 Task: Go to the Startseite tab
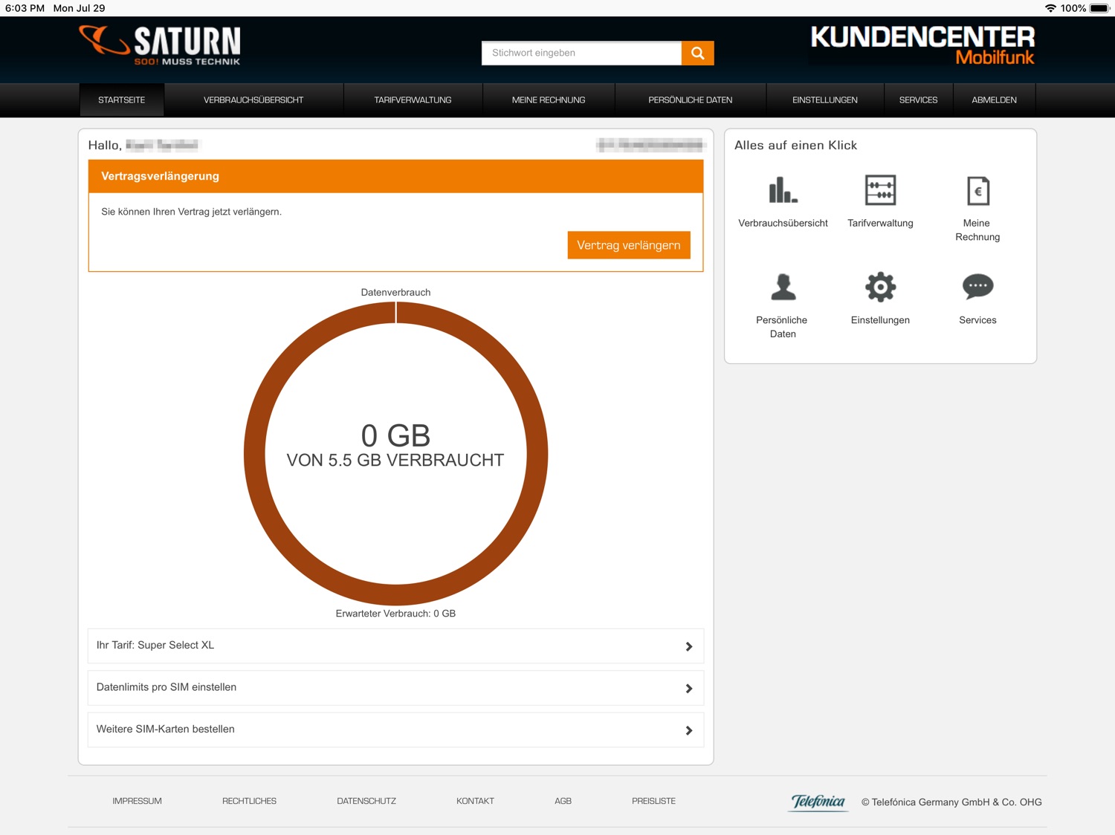coord(122,100)
